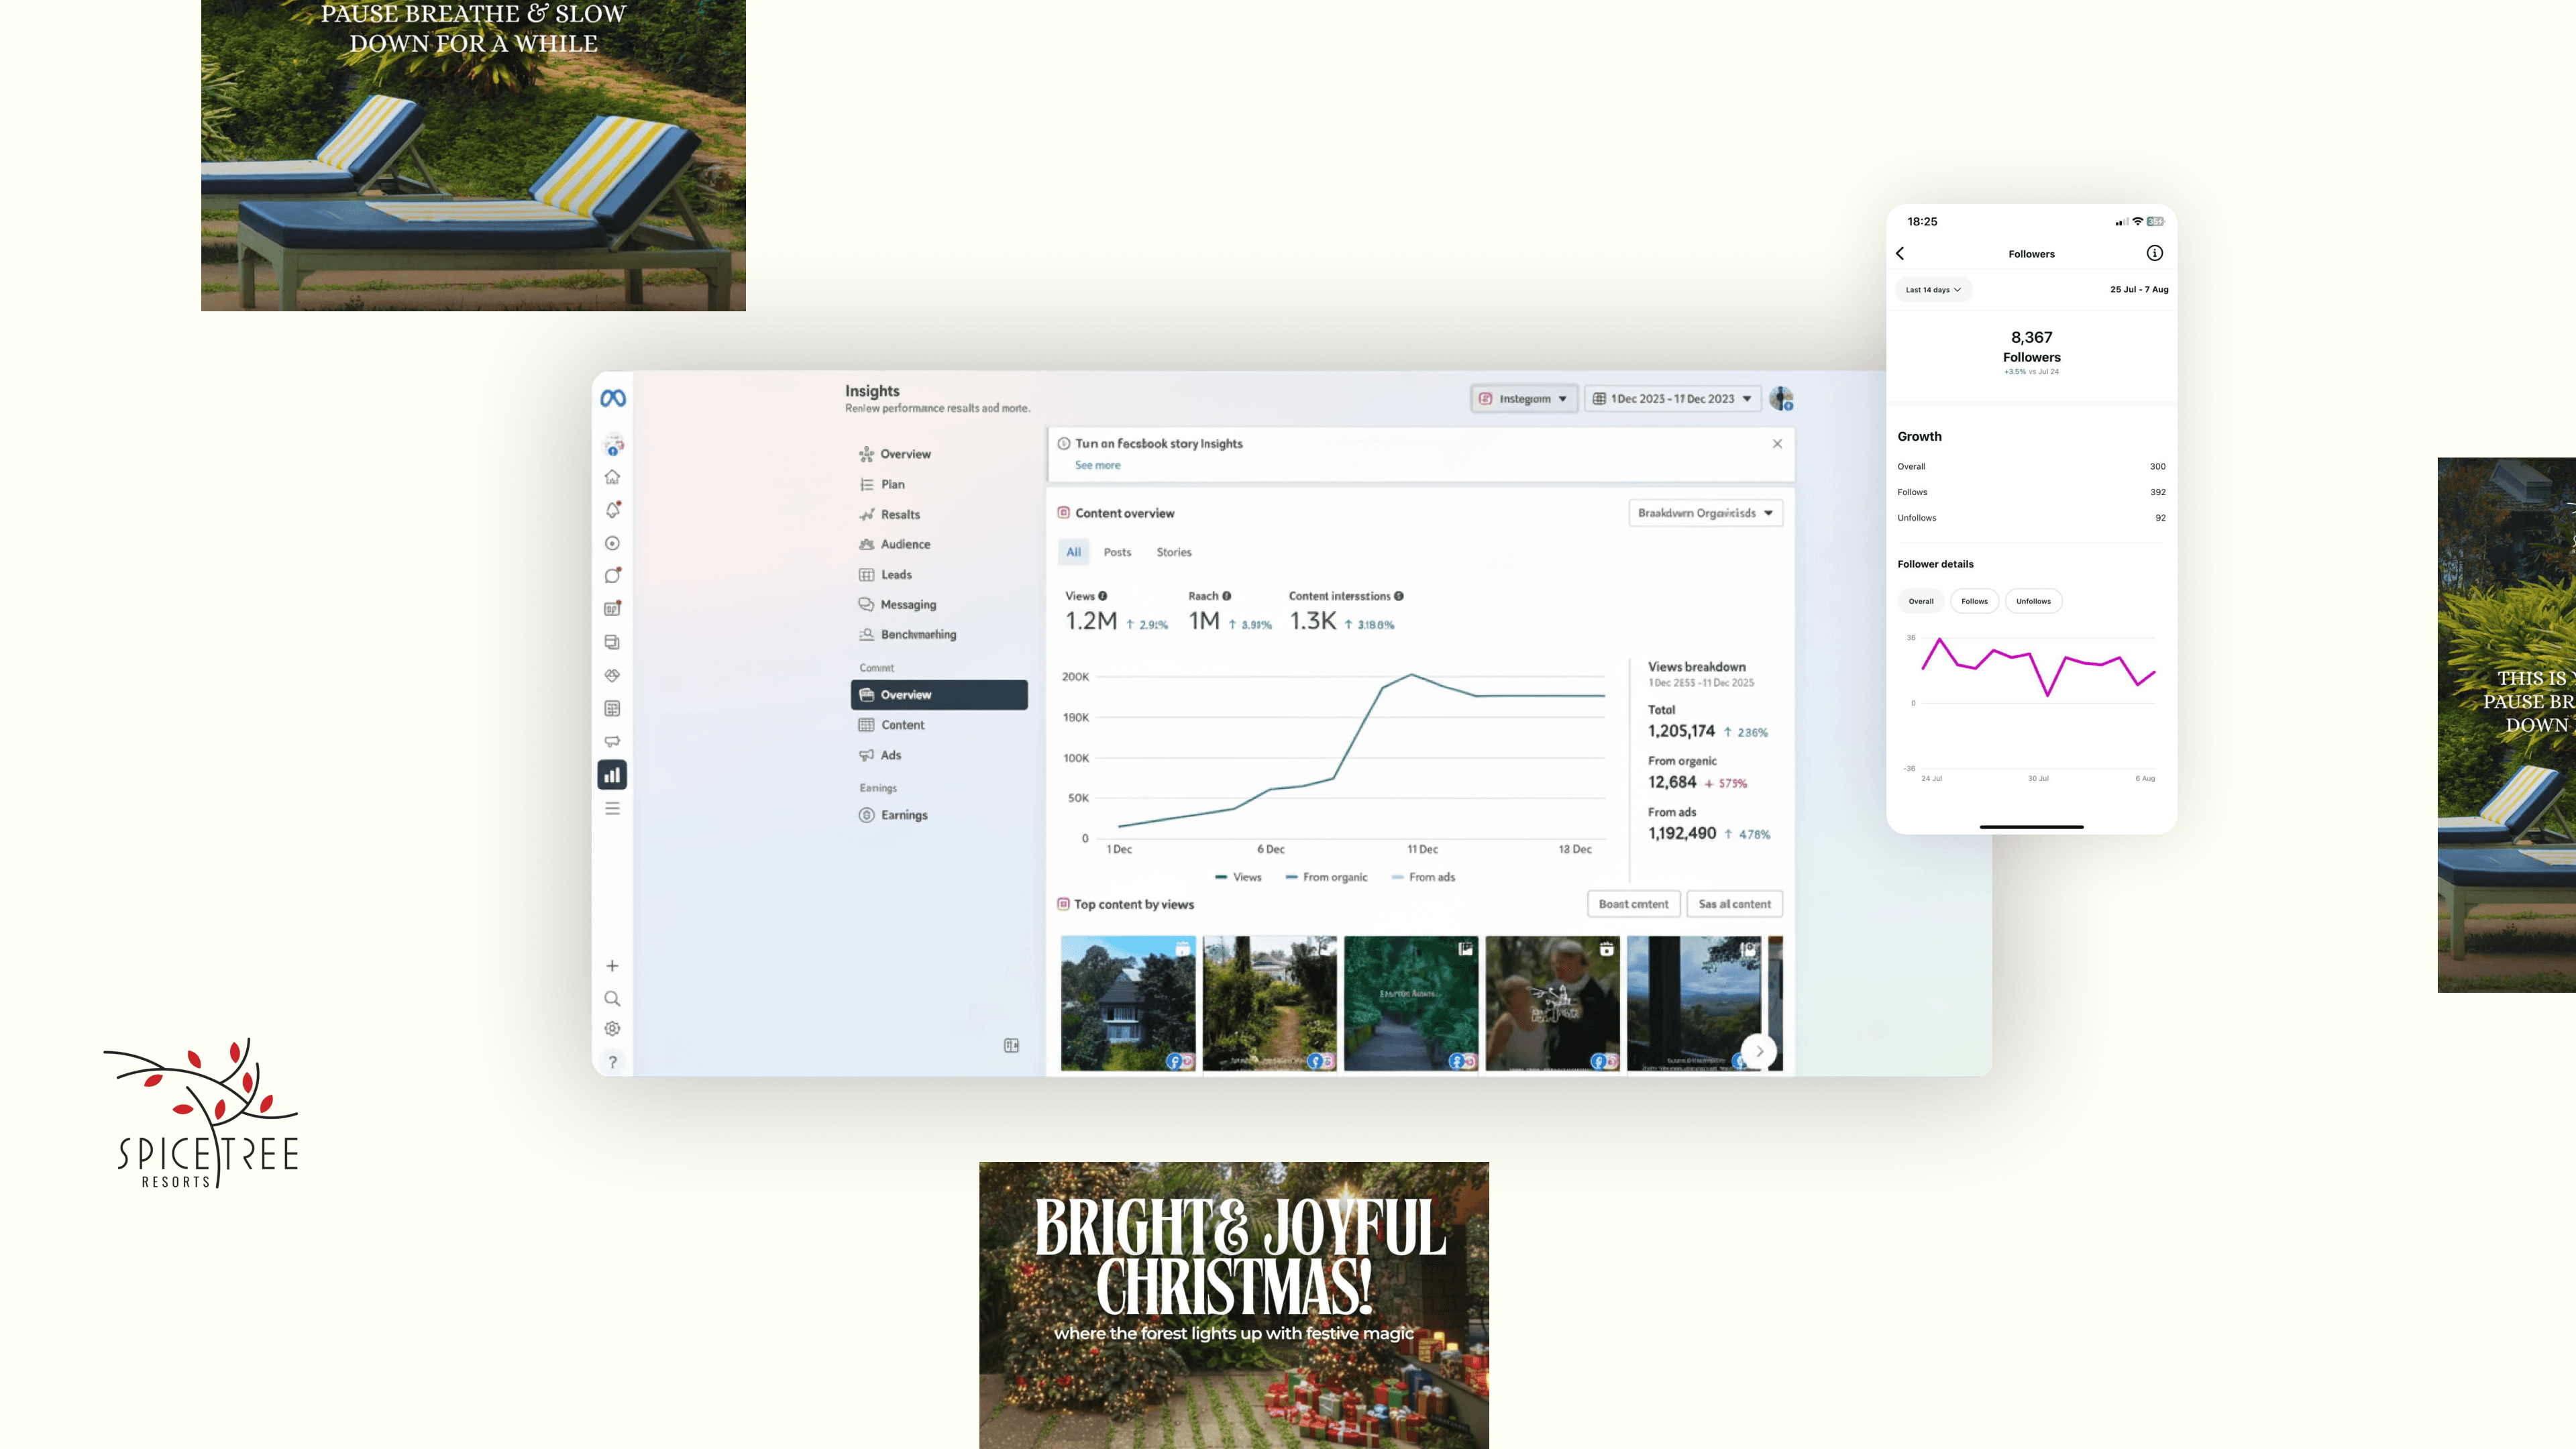Select the Unfollows filter chip
This screenshot has width=2576, height=1449.
2033,601
